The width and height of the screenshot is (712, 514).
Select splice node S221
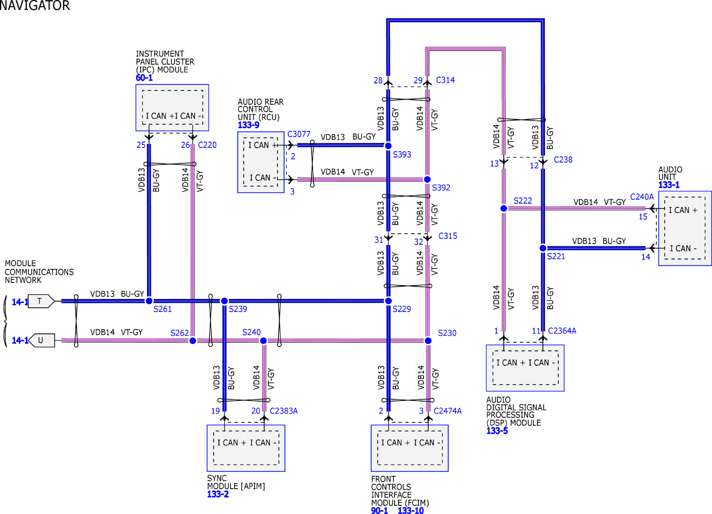click(543, 248)
